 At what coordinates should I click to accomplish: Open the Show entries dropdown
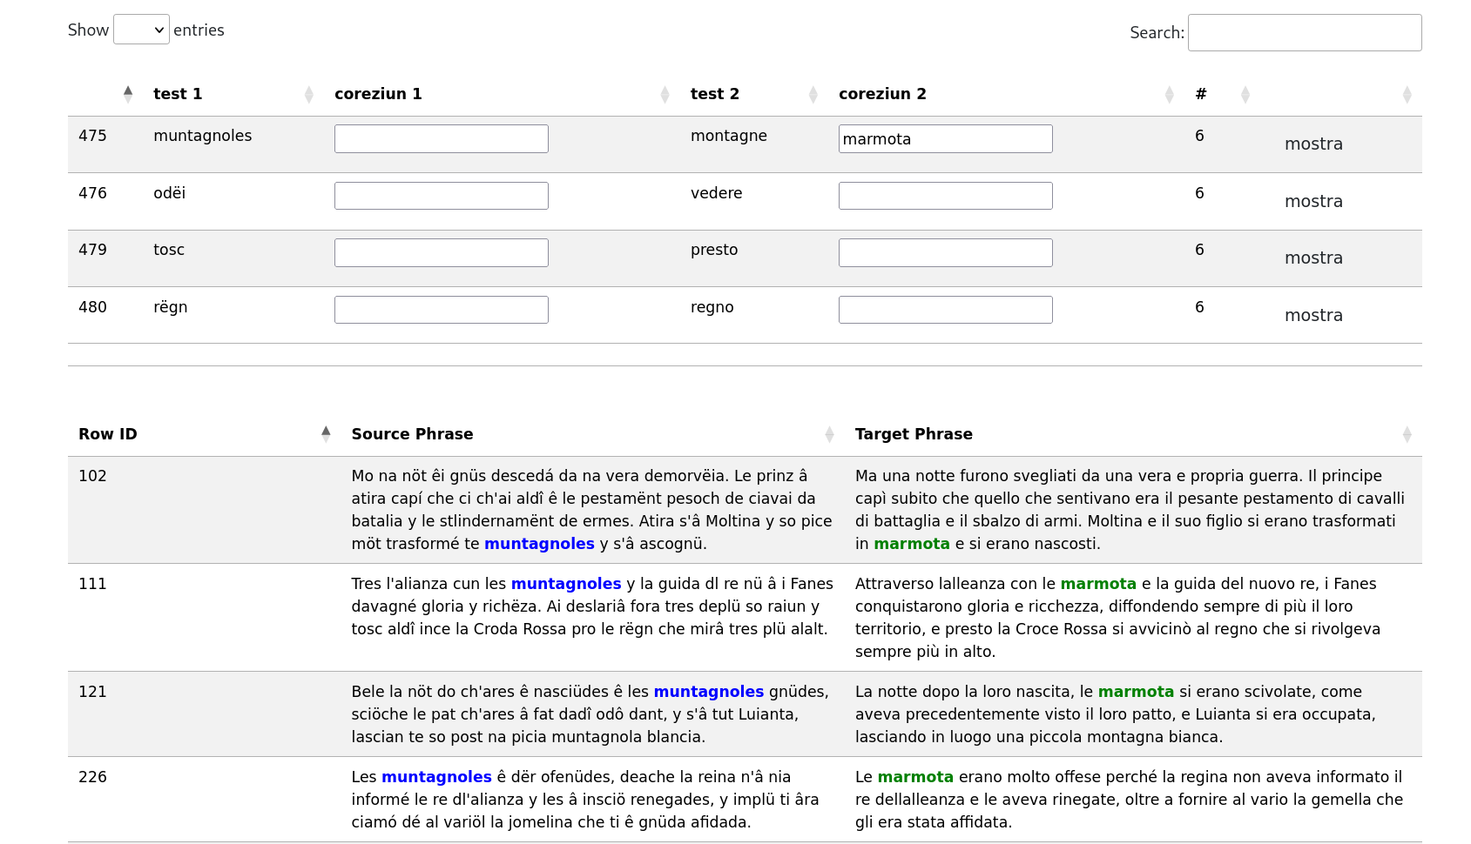coord(141,30)
